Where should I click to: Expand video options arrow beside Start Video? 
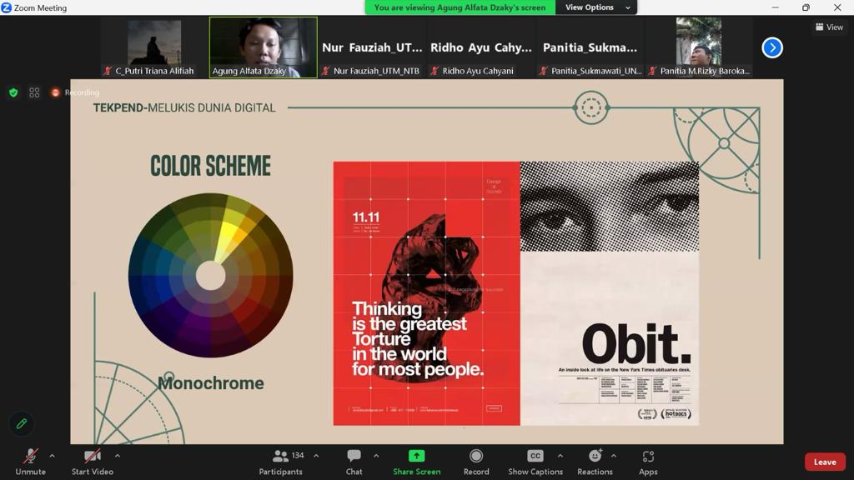tap(117, 456)
